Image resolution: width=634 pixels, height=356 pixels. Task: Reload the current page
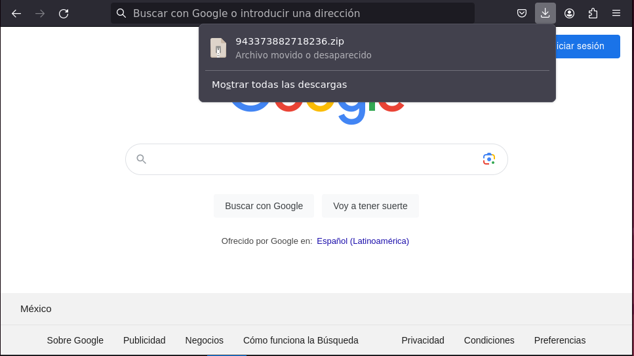coord(64,13)
